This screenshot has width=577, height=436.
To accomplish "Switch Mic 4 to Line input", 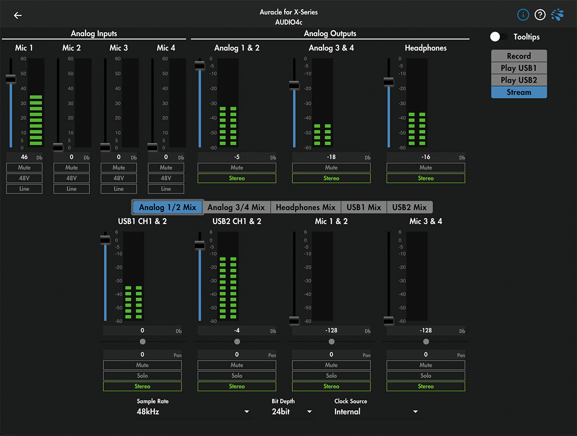I will coord(166,189).
